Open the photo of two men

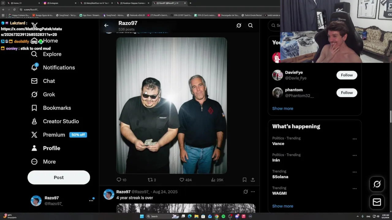(171, 105)
